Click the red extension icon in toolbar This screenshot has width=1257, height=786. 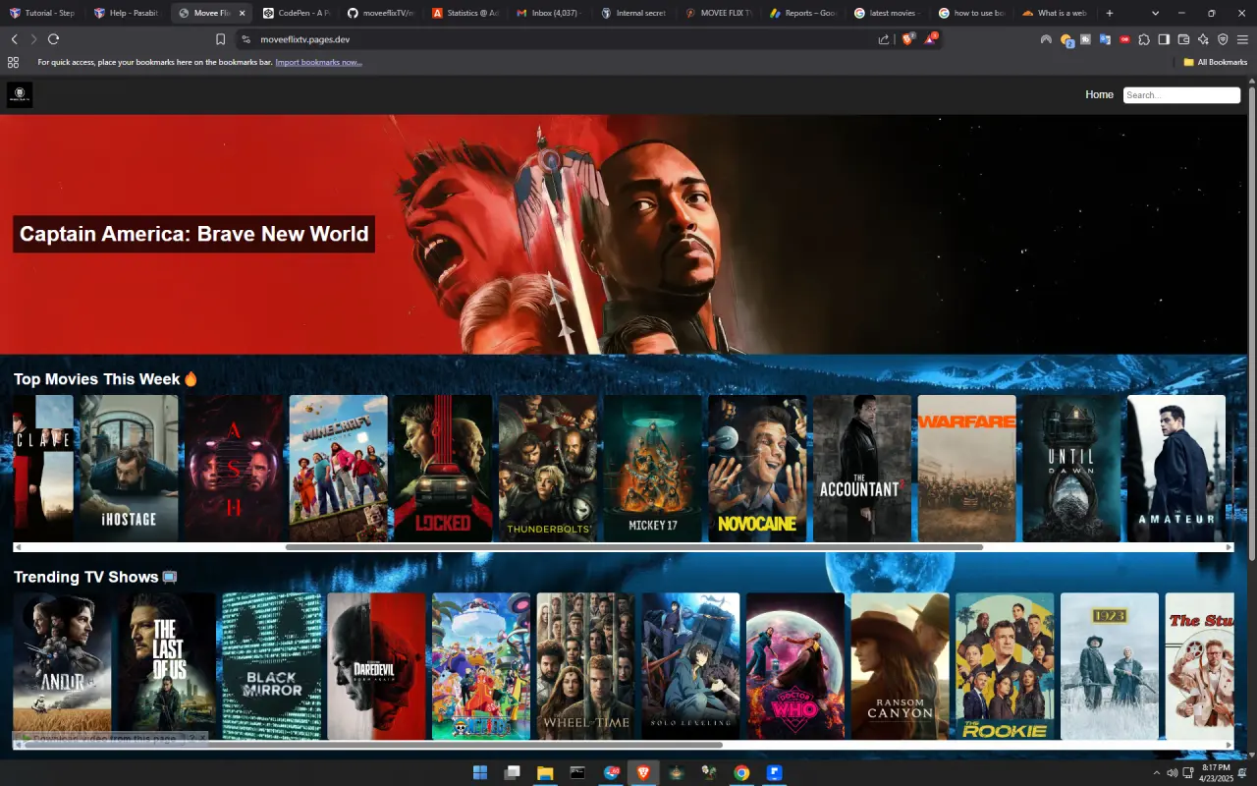(1124, 39)
